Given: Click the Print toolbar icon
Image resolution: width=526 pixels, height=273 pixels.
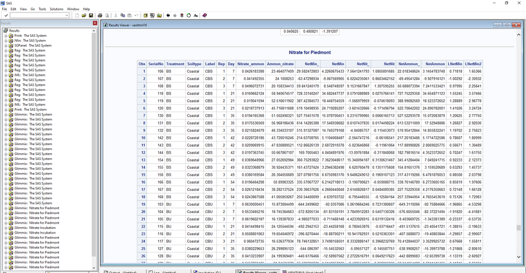Looking at the screenshot, I should 101,16.
